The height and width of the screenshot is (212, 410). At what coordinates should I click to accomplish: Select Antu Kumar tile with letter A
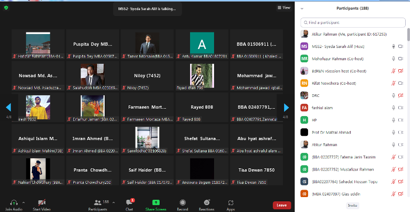pos(202,44)
